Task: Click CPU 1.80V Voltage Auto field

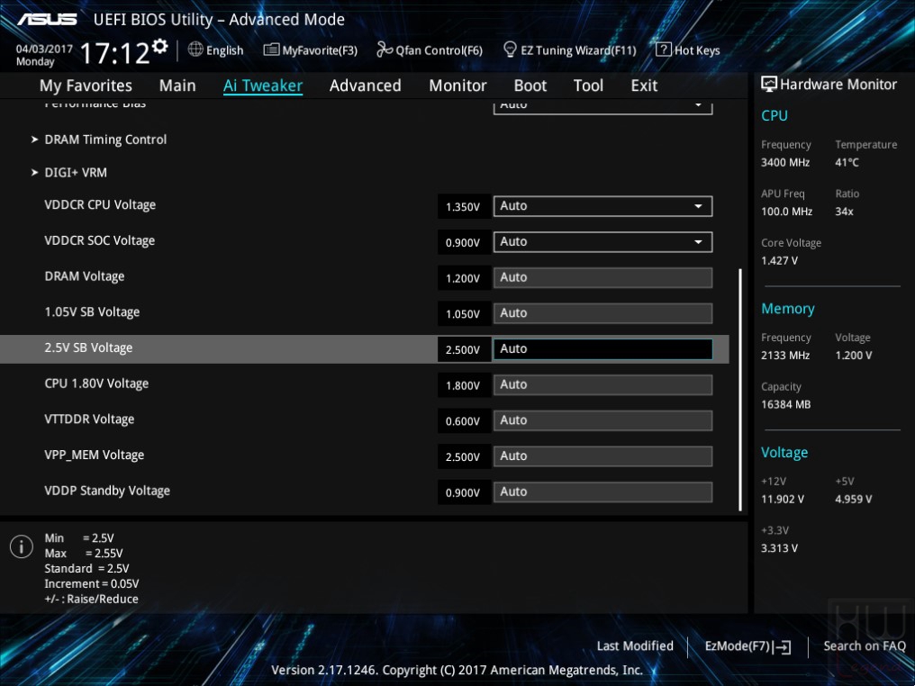Action: coord(602,385)
